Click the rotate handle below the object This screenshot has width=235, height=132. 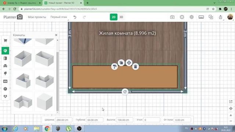point(125,92)
